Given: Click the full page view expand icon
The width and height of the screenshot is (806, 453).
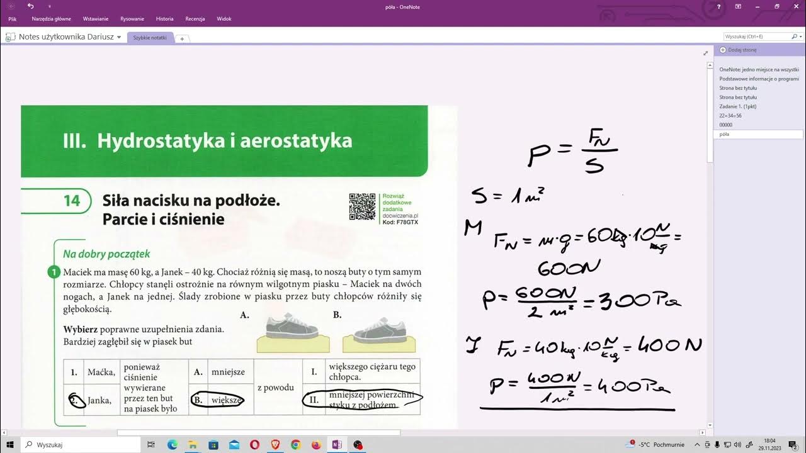Looking at the screenshot, I should (706, 53).
